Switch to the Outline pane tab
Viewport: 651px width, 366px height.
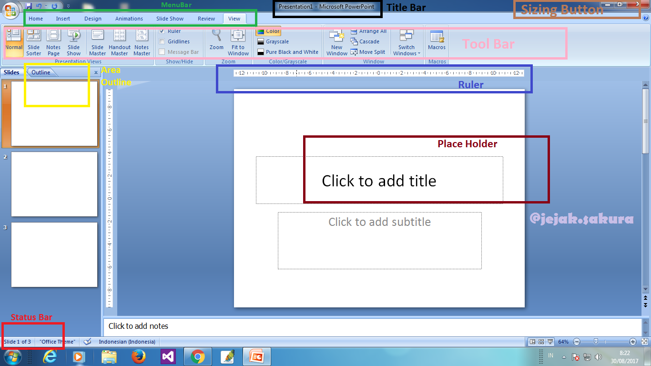point(41,72)
